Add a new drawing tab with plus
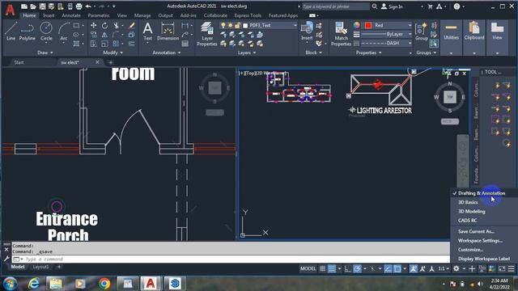 tap(111, 62)
